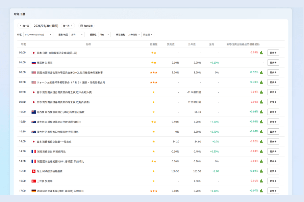
Task: Click three-star rating in FOMC row
Action: tap(154, 72)
